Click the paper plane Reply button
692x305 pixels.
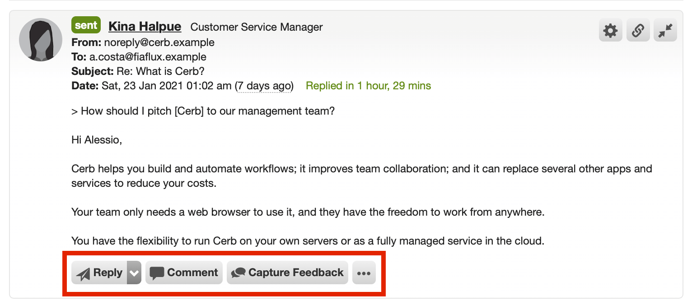tap(99, 273)
